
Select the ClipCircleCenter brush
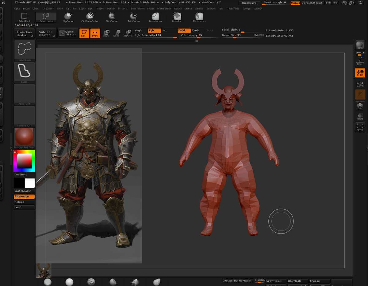point(90,17)
